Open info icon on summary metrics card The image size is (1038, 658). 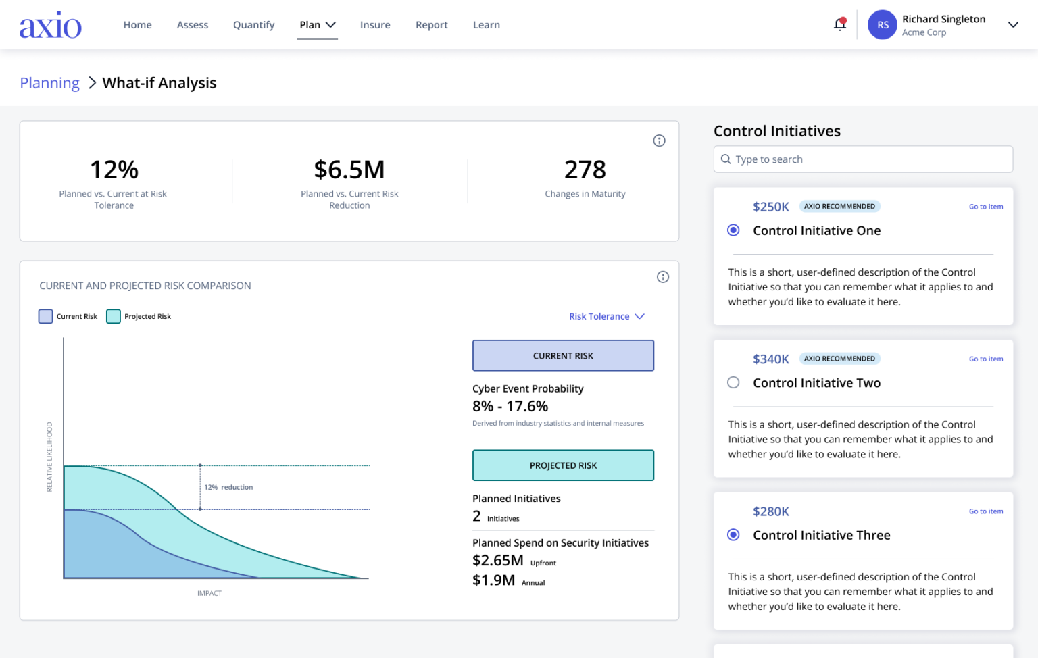point(659,141)
